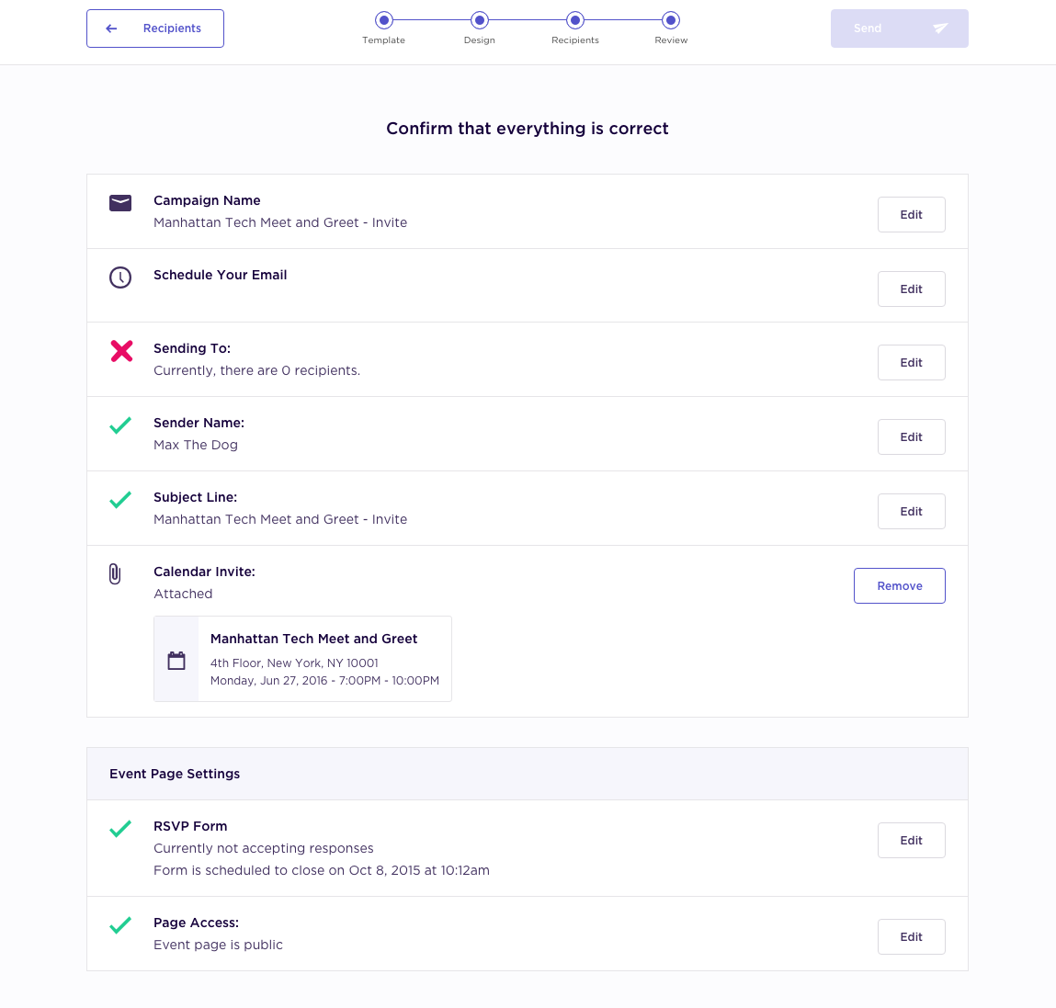Remove the attached calendar invite
Viewport: 1056px width, 1008px height.
[899, 586]
